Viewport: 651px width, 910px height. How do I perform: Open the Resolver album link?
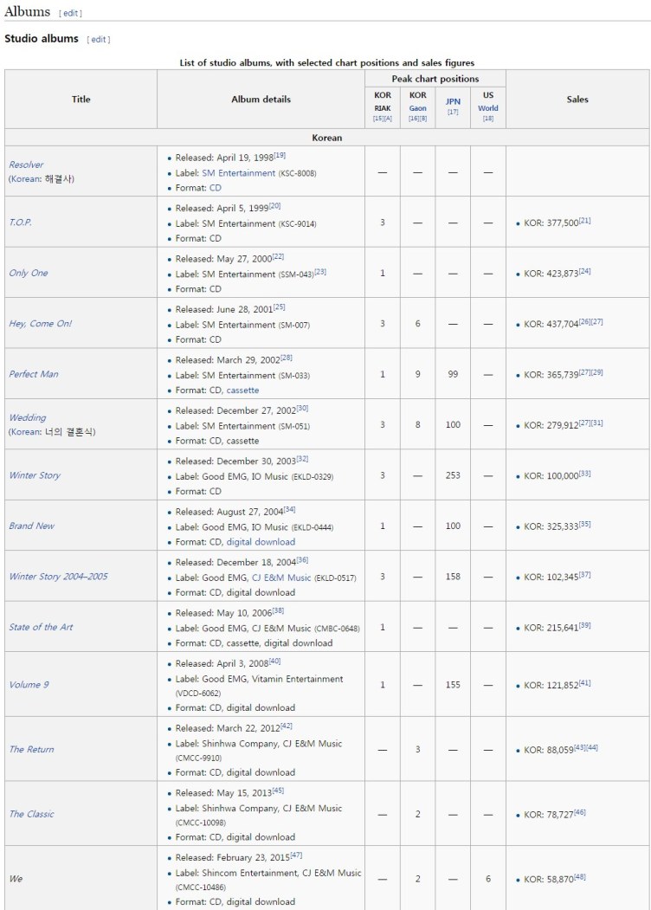point(26,165)
